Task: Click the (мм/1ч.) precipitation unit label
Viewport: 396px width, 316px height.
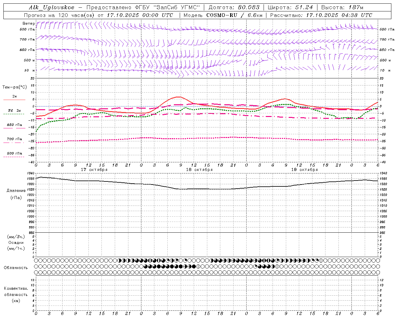Action: click(x=16, y=248)
